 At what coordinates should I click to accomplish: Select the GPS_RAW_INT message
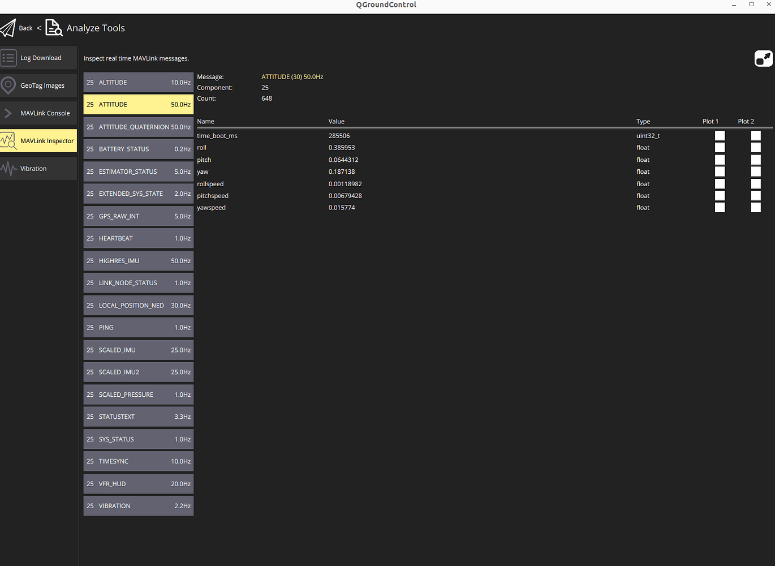139,216
